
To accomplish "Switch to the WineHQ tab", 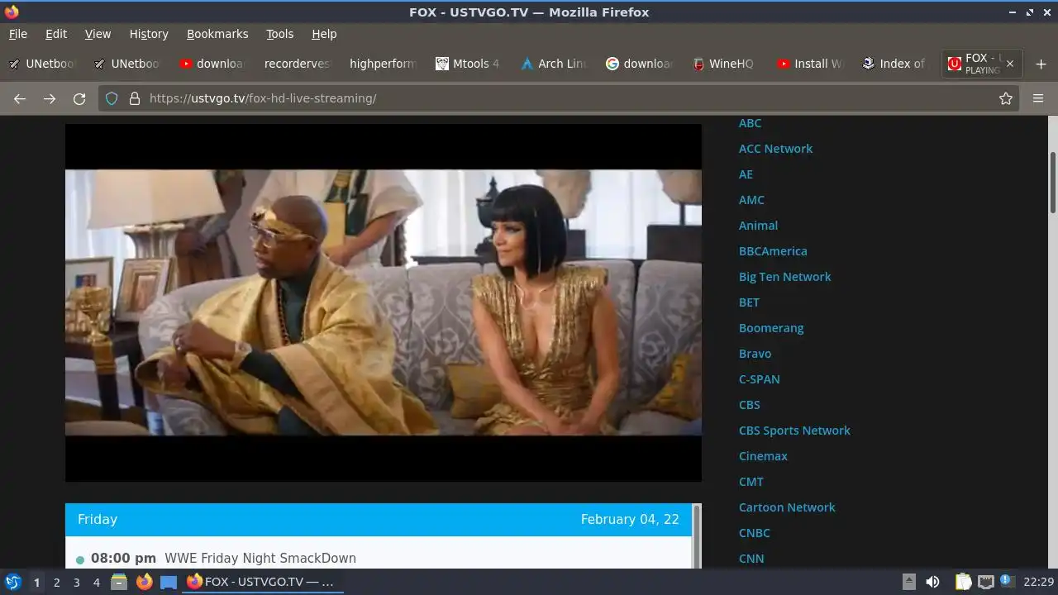I will pyautogui.click(x=724, y=64).
